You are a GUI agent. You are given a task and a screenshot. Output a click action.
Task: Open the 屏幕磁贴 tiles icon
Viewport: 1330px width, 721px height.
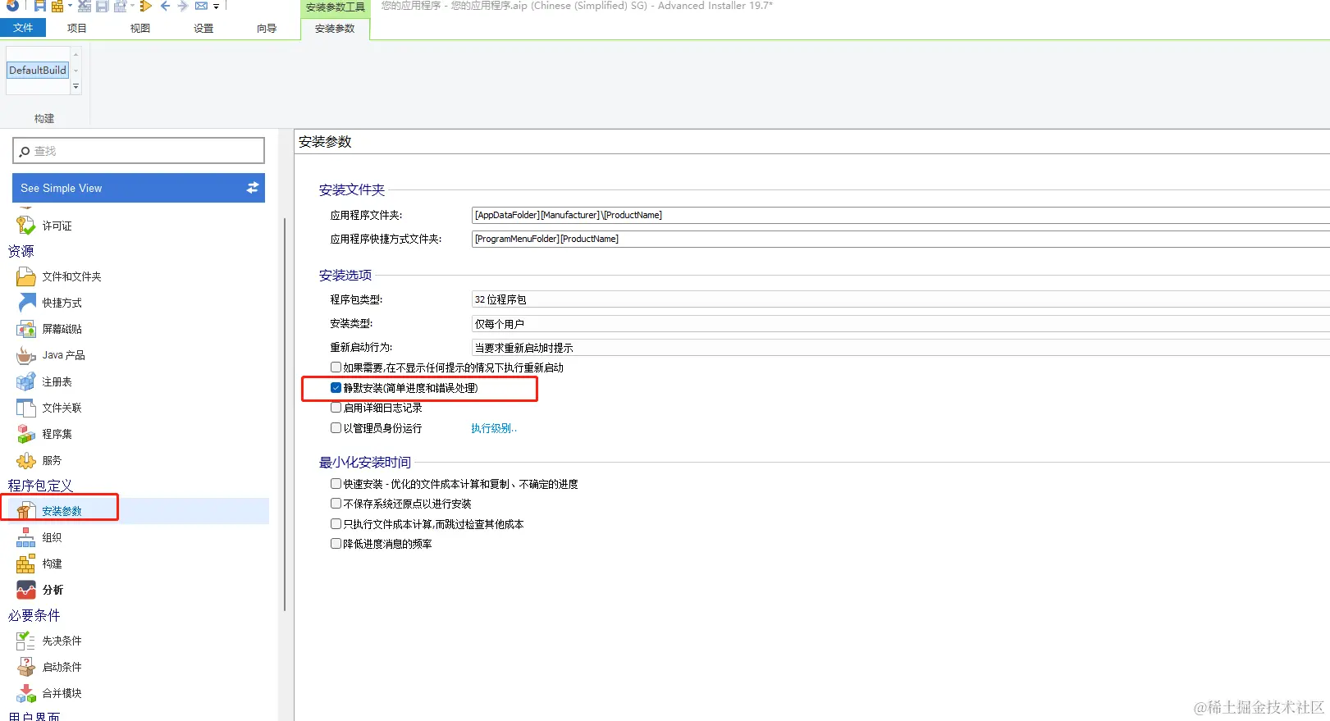point(25,329)
